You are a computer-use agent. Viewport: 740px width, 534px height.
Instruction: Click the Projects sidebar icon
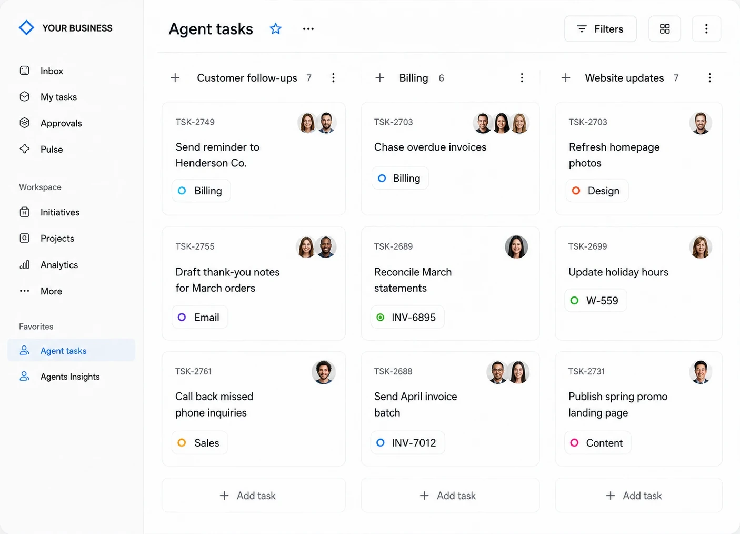click(25, 238)
